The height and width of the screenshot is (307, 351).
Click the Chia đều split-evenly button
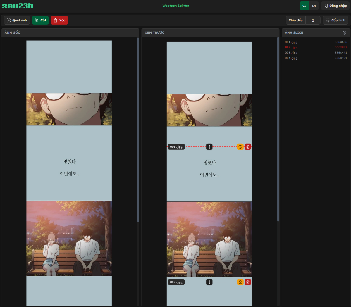296,20
